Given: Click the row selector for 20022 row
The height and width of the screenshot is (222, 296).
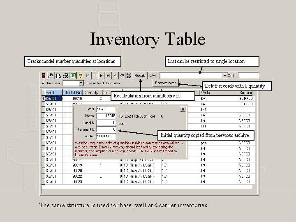Looking at the screenshot, I should (x=43, y=176).
